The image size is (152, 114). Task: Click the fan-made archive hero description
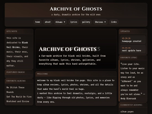click(x=72, y=60)
